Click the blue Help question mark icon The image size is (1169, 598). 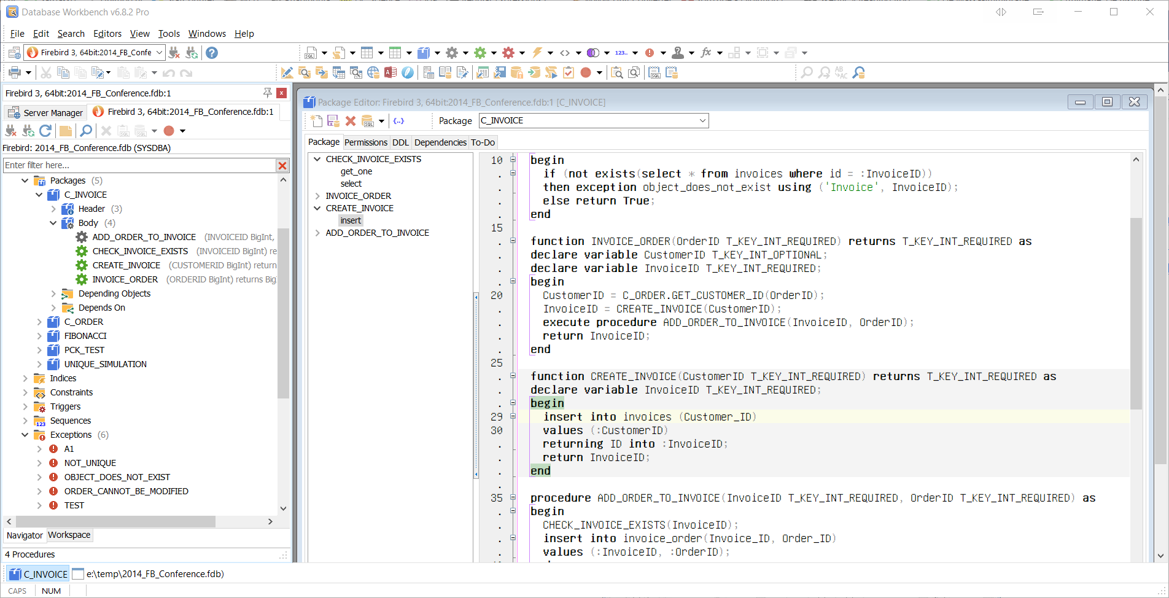212,53
